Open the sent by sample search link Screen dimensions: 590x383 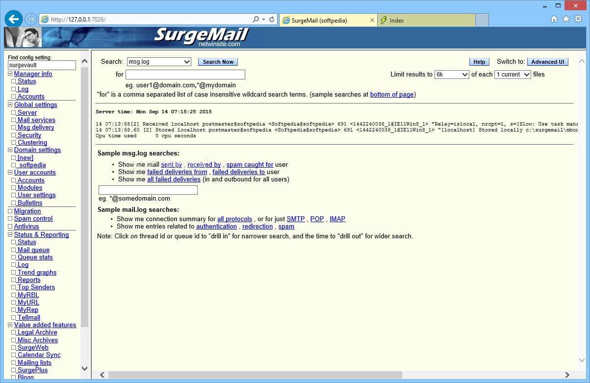(x=172, y=165)
